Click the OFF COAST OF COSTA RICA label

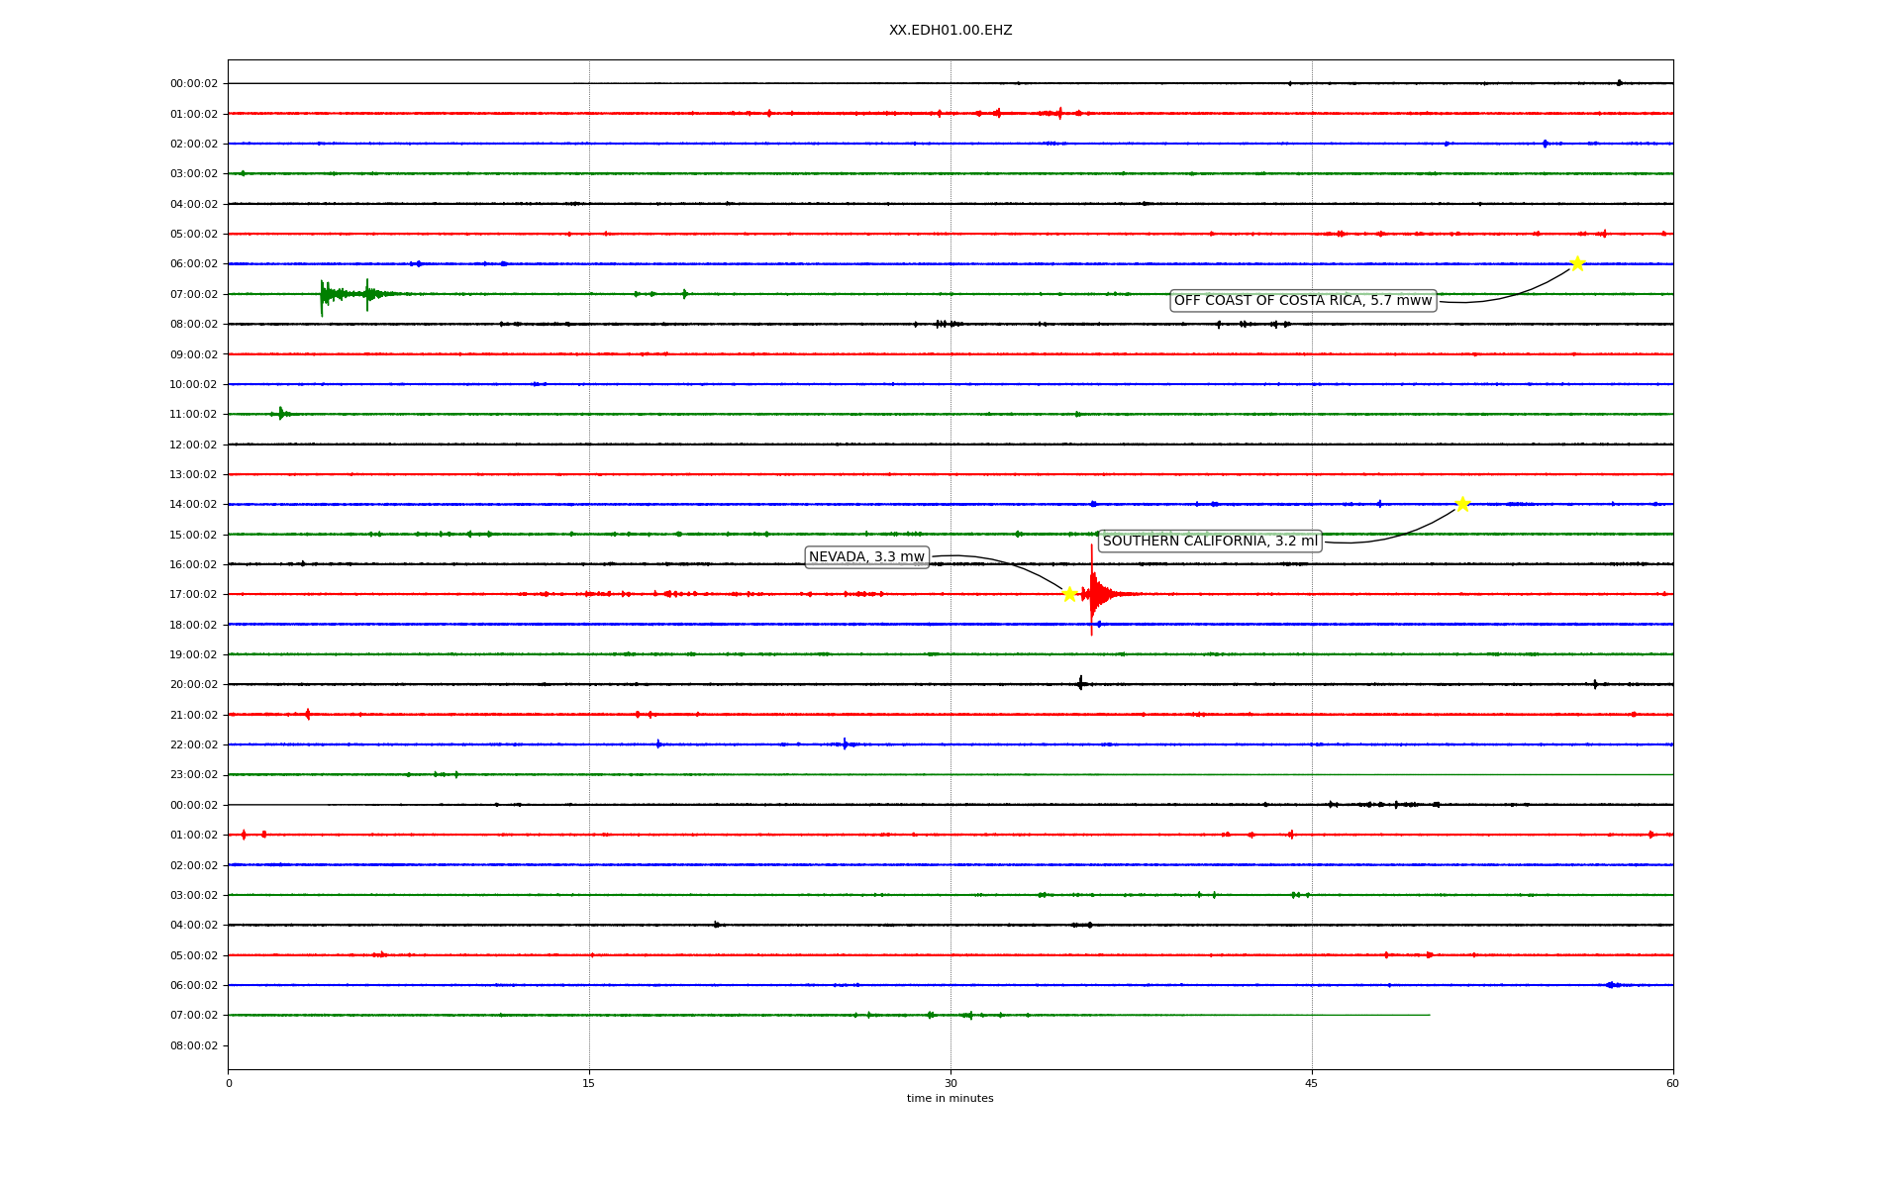click(1303, 301)
